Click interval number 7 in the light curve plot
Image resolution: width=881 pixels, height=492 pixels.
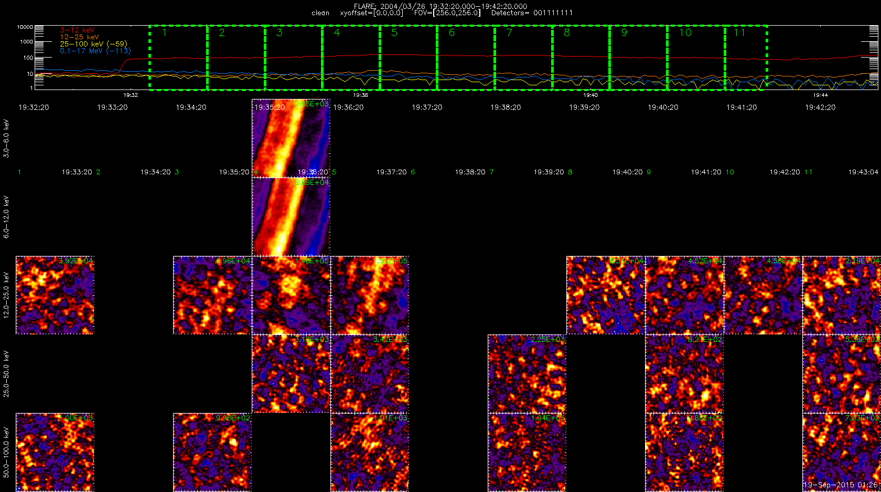point(509,33)
